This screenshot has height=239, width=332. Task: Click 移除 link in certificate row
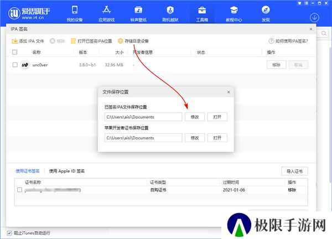click(292, 190)
